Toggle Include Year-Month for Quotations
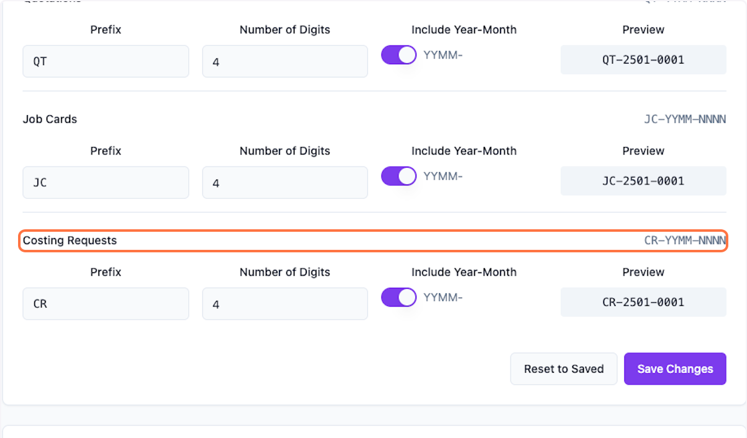 tap(398, 55)
